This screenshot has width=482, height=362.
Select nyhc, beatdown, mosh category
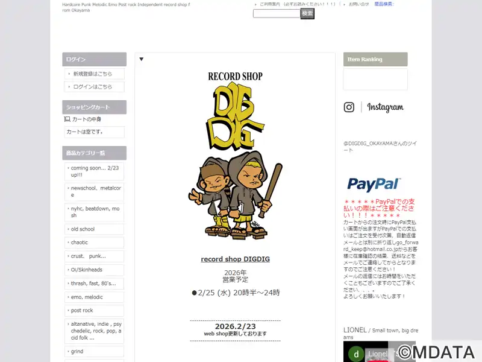point(95,212)
